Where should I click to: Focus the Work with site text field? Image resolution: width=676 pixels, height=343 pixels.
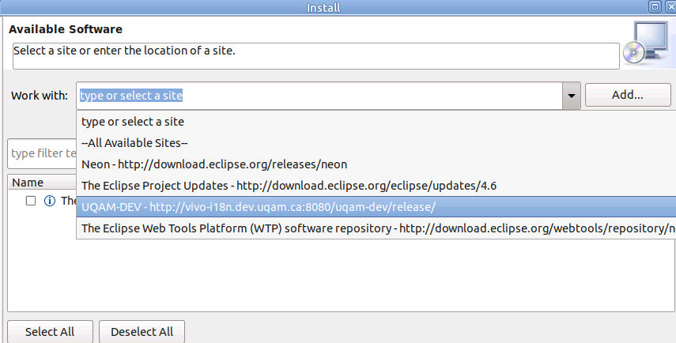click(319, 96)
